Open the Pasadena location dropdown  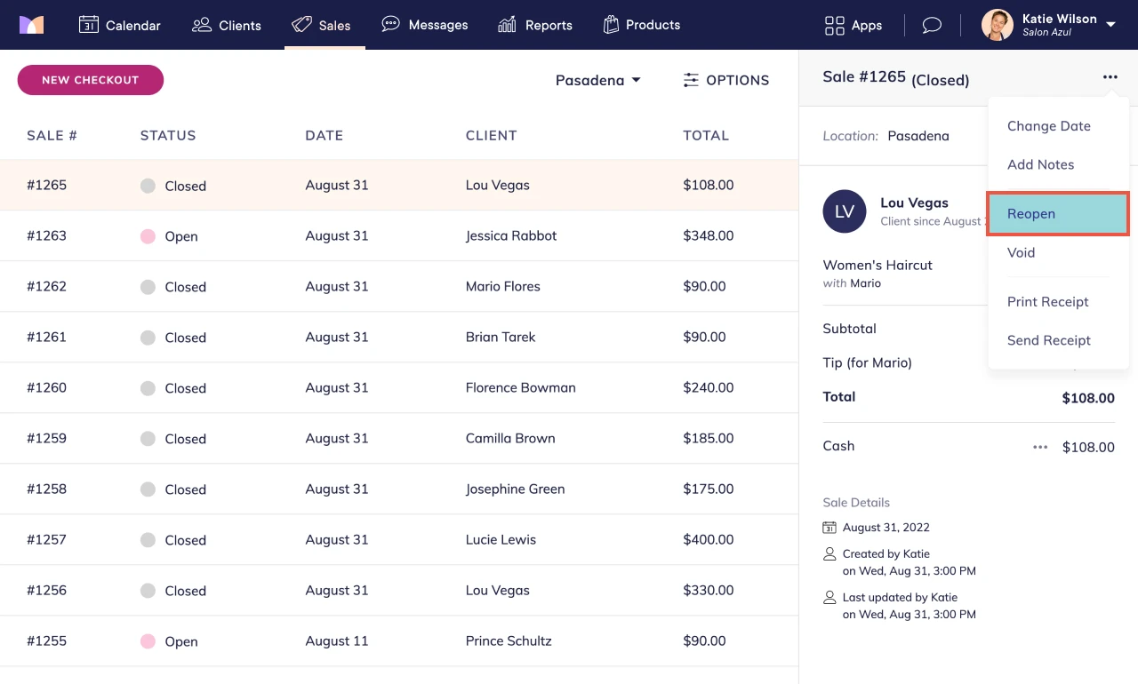(x=597, y=80)
